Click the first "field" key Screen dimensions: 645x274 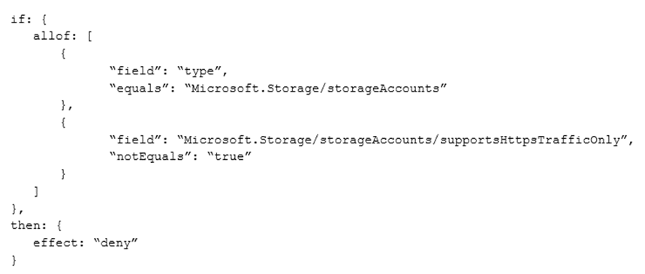click(x=136, y=71)
